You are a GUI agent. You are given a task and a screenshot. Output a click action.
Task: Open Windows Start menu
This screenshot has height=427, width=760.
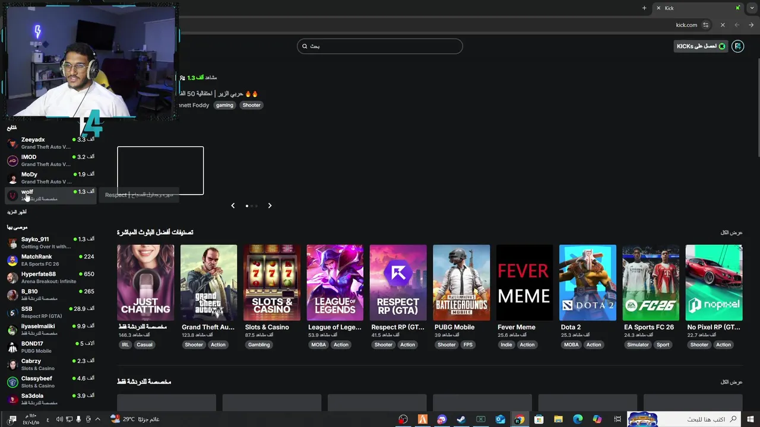coord(750,419)
